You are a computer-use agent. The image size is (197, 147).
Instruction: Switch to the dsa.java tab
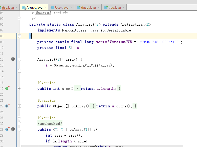[x=8, y=8]
